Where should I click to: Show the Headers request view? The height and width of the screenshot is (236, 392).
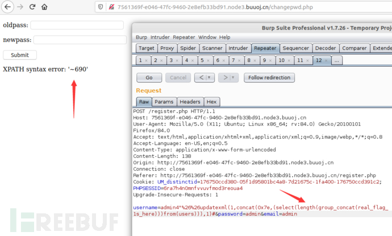click(190, 102)
